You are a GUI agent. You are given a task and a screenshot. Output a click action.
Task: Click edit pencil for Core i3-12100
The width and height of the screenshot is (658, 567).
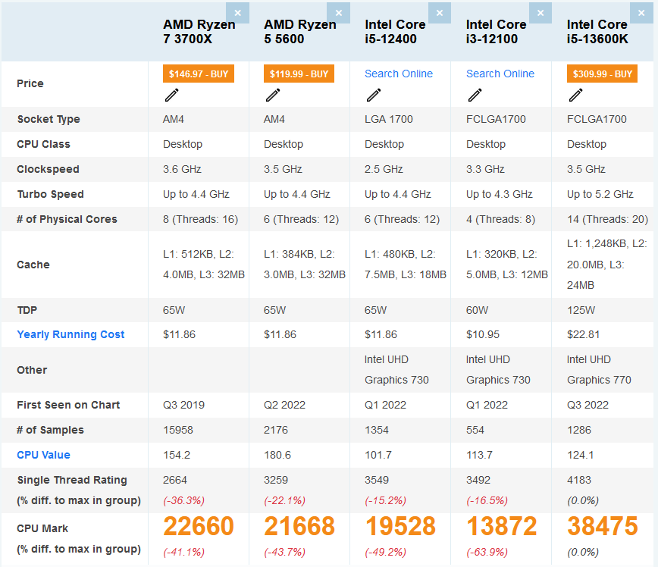coord(475,95)
